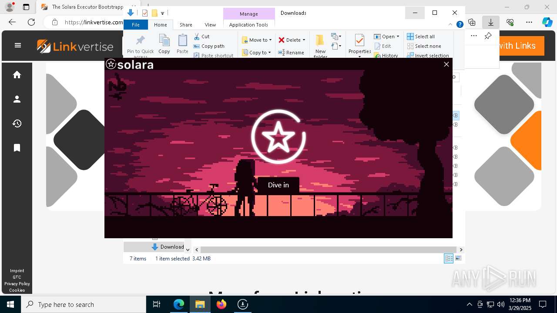Click the Edge address bar URL
The width and height of the screenshot is (557, 313).
tap(94, 22)
